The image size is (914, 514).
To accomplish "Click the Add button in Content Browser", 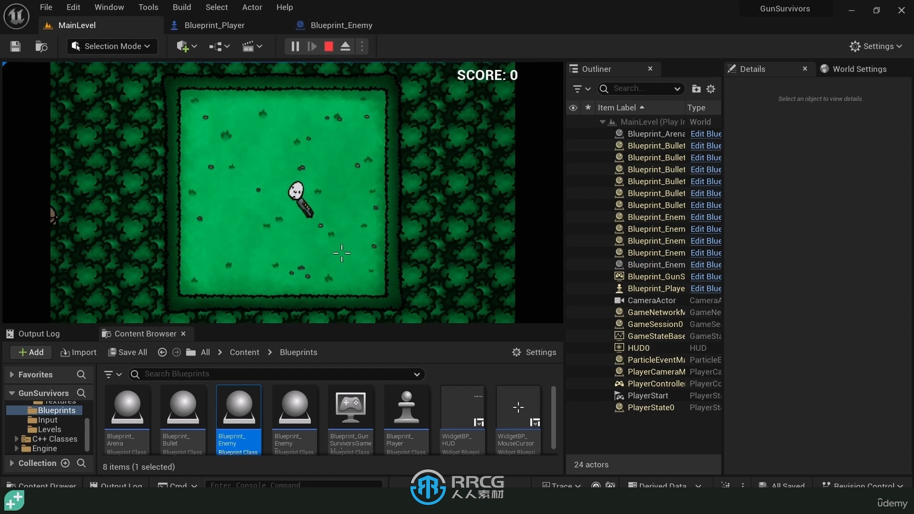I will (x=30, y=351).
